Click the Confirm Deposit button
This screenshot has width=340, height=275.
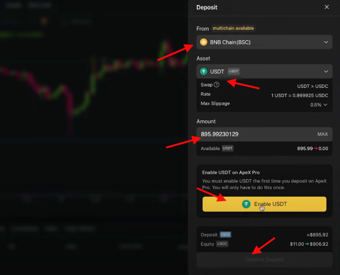pyautogui.click(x=264, y=259)
